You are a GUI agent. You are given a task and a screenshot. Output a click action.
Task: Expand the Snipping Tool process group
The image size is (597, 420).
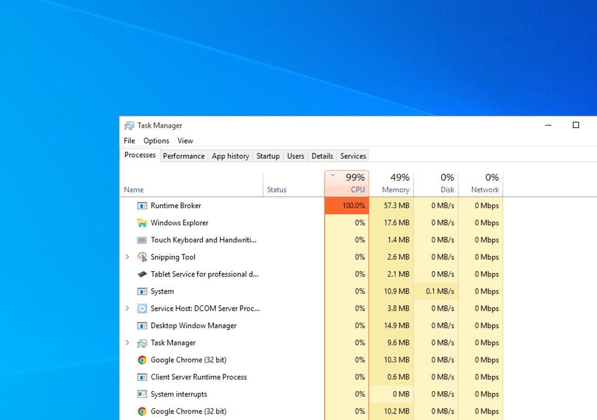(x=127, y=257)
